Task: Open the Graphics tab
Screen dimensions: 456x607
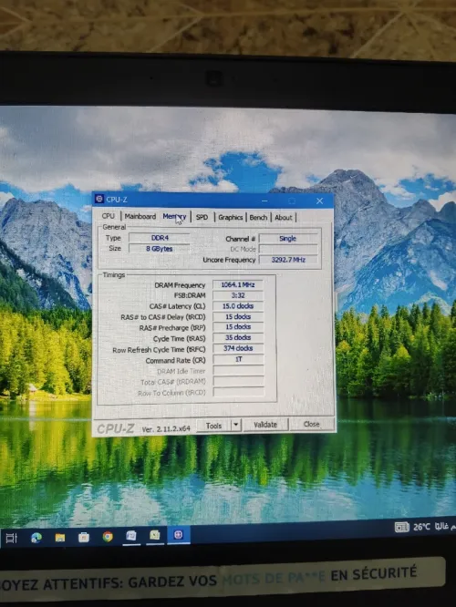Action: pos(230,217)
